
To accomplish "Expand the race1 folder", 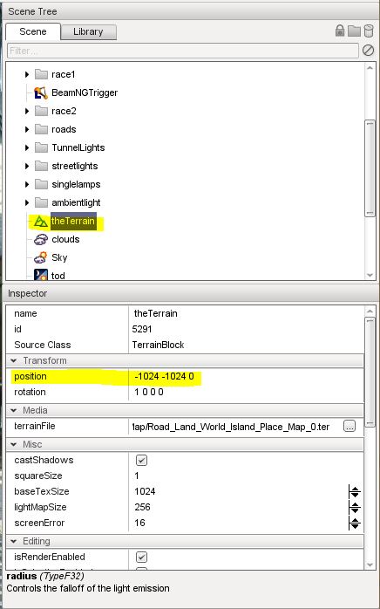I will click(x=27, y=74).
